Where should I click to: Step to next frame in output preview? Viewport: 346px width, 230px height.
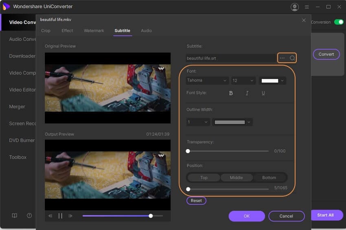(x=70, y=216)
